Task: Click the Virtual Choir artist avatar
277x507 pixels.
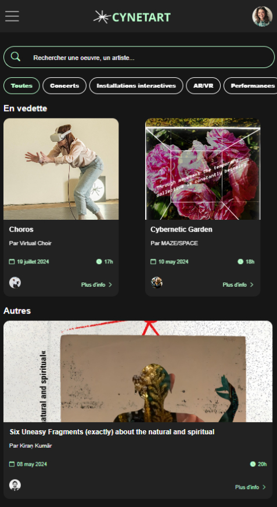Action: [x=15, y=283]
